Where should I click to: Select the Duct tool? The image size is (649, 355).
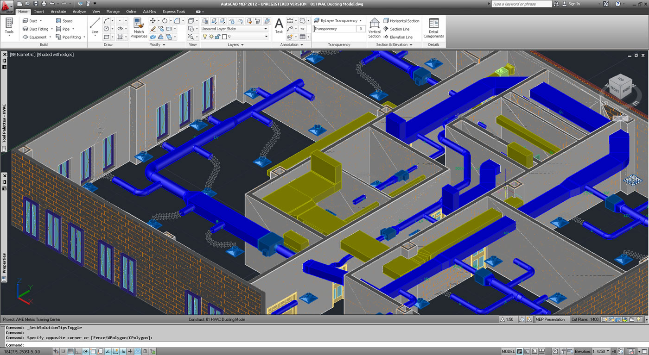(x=32, y=21)
